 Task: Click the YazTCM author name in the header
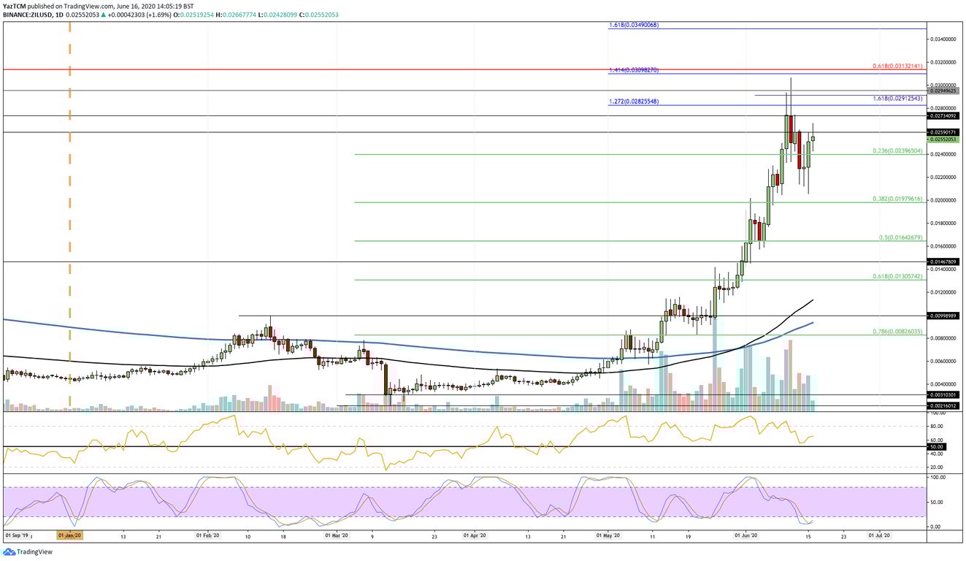[16, 4]
